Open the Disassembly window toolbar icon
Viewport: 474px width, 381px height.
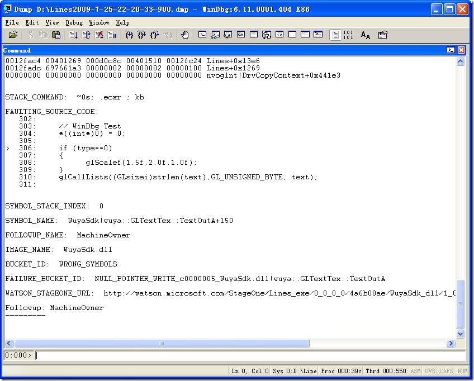tap(279, 35)
